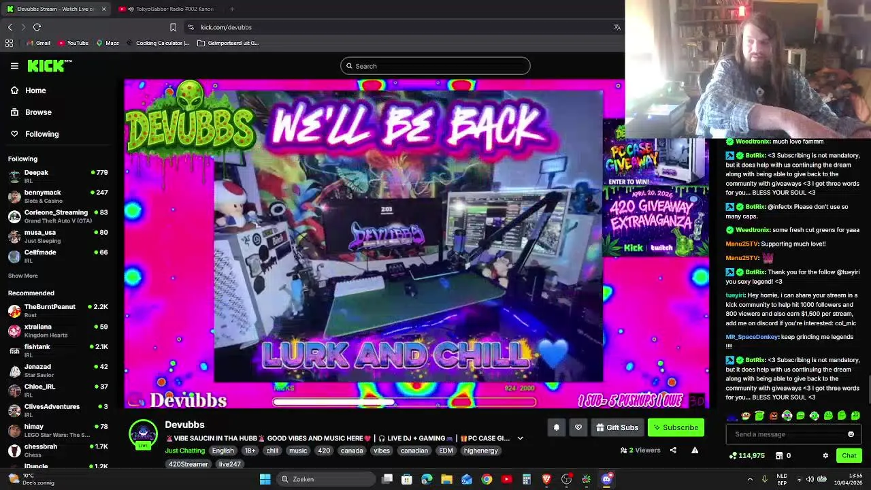Click the translate page icon

617,27
